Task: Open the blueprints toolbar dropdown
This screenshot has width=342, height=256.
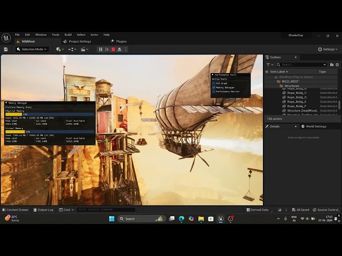Action: pyautogui.click(x=72, y=50)
